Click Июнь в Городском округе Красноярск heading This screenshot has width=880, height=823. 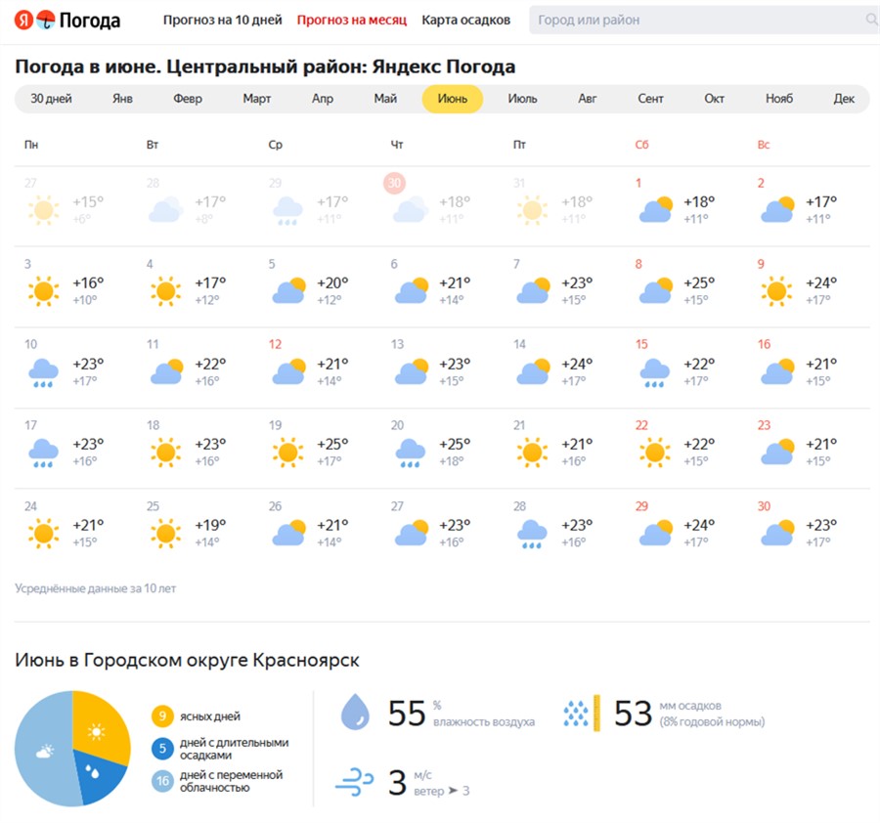click(x=187, y=661)
